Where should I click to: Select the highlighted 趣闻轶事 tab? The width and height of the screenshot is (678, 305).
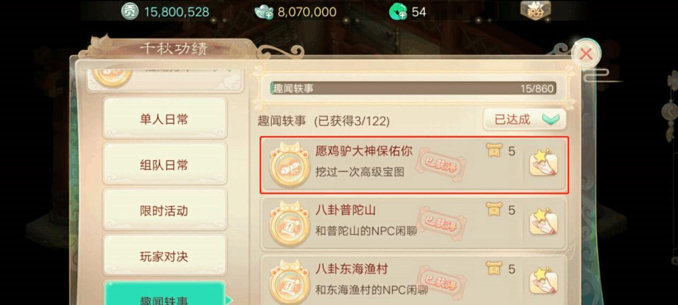165,293
